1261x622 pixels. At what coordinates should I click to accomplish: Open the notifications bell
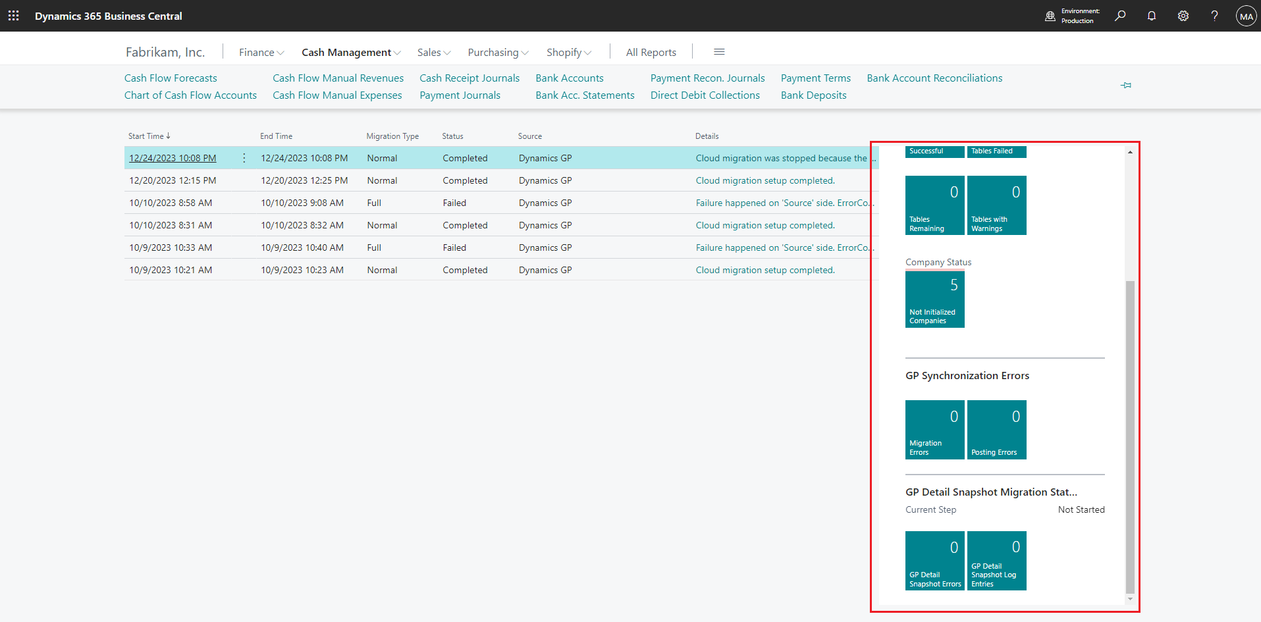tap(1151, 15)
